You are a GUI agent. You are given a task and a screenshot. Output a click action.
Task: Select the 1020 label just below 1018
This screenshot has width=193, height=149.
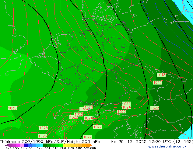(x=157, y=82)
